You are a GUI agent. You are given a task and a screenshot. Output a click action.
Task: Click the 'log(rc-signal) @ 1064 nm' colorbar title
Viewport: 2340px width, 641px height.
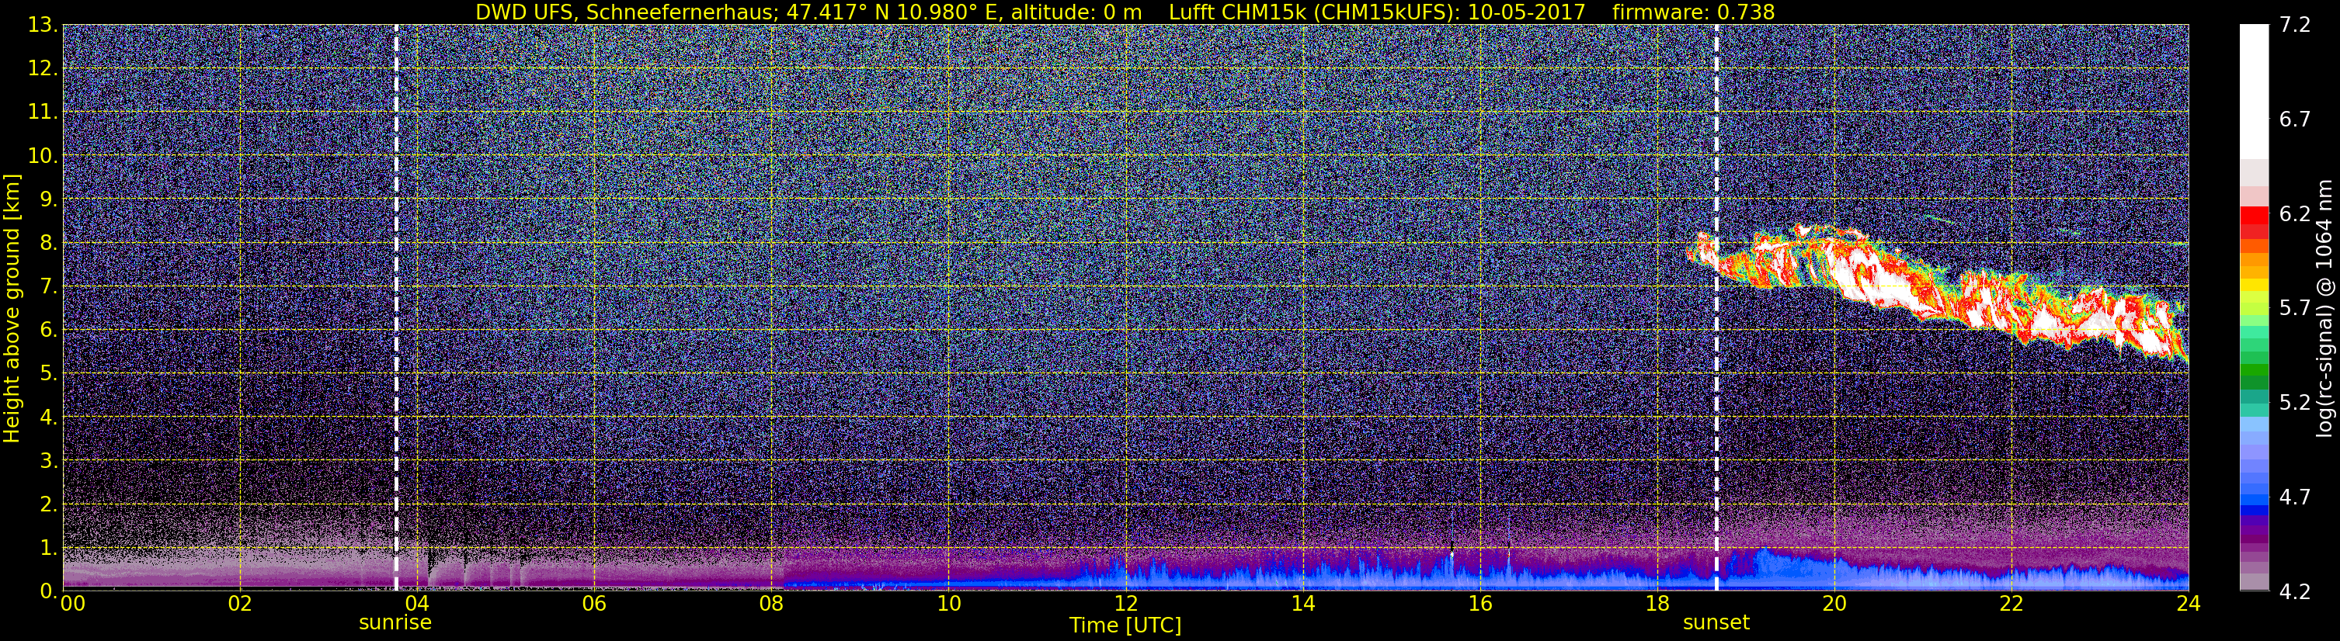click(2324, 308)
